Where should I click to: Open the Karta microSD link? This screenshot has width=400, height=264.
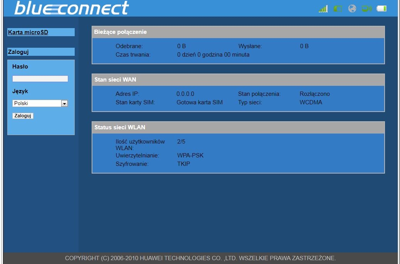coord(28,32)
